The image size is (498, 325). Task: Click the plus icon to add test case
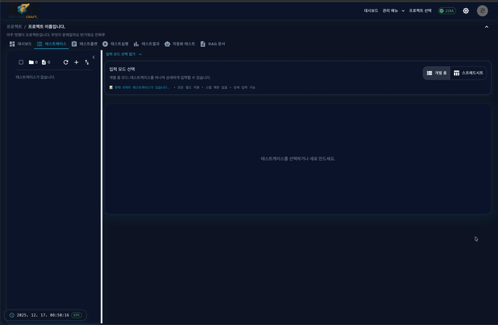pos(76,63)
